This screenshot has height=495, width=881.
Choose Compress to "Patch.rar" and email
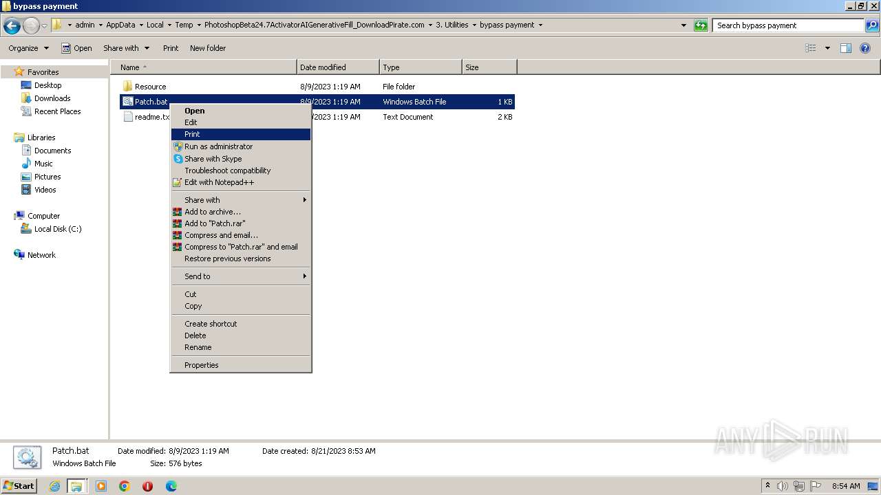pyautogui.click(x=241, y=247)
